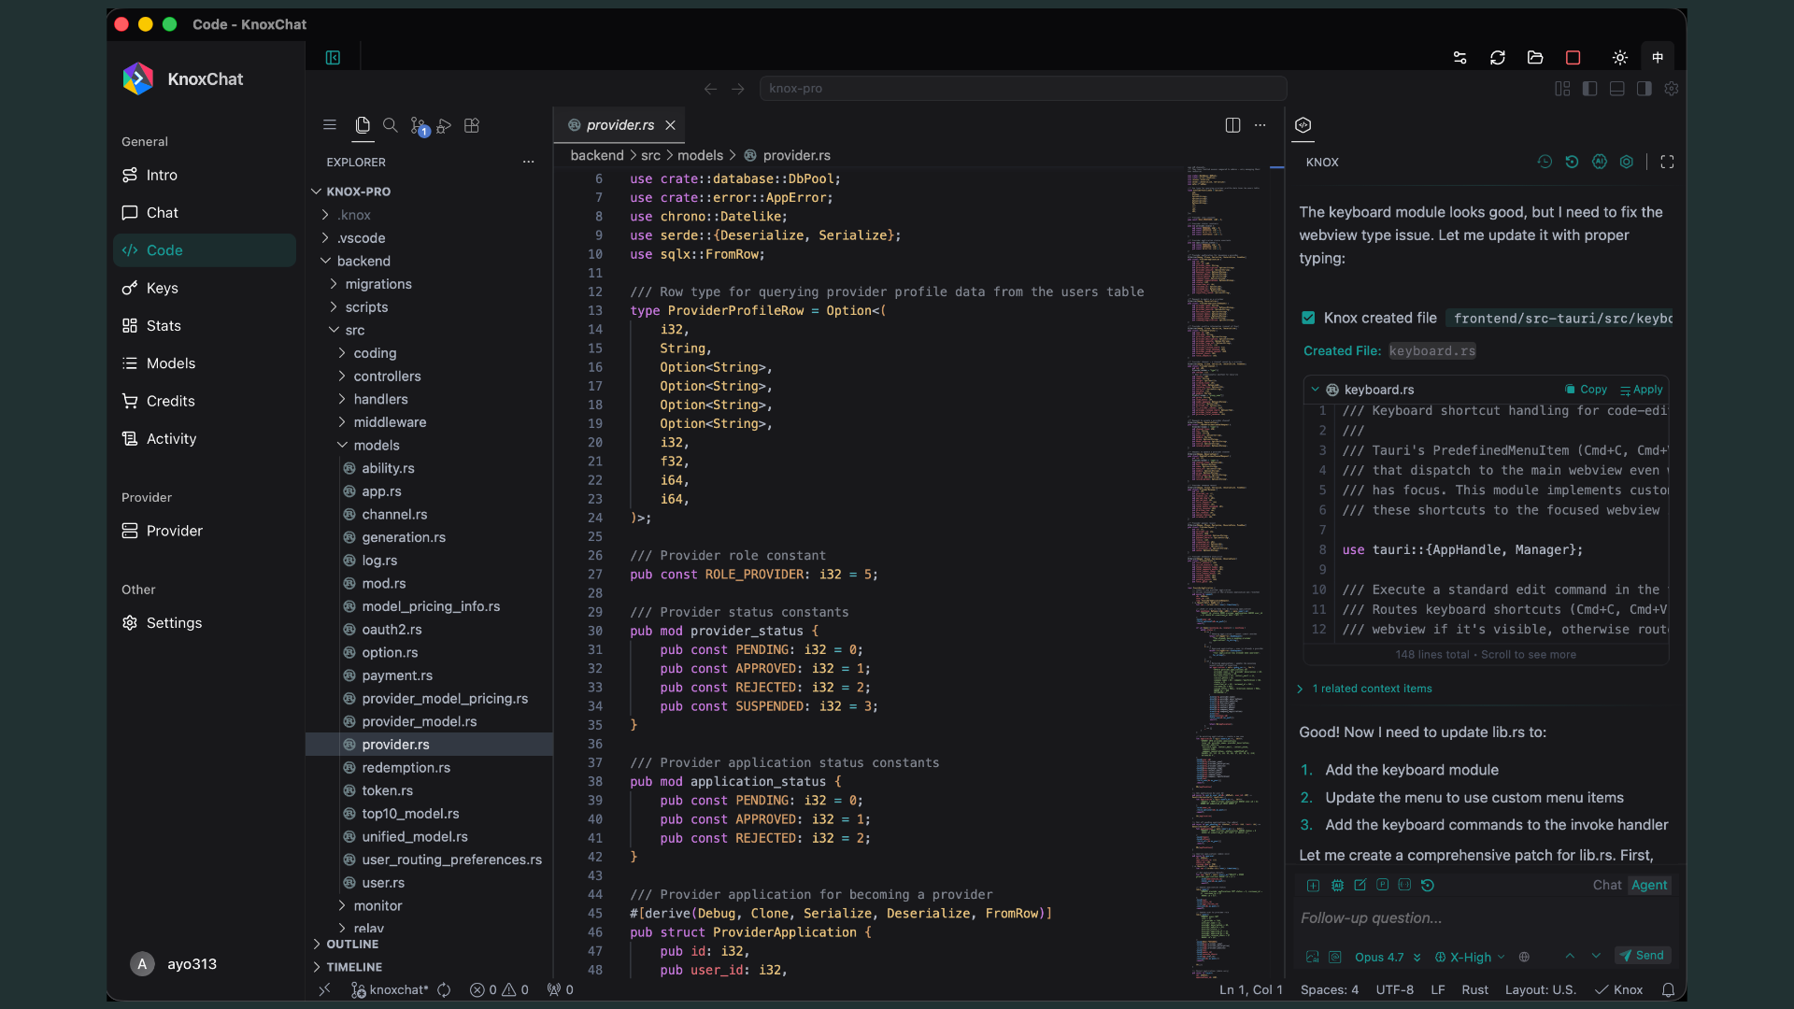This screenshot has width=1794, height=1009.
Task: Click the sliders settings icon in top toolbar
Action: pos(1460,58)
